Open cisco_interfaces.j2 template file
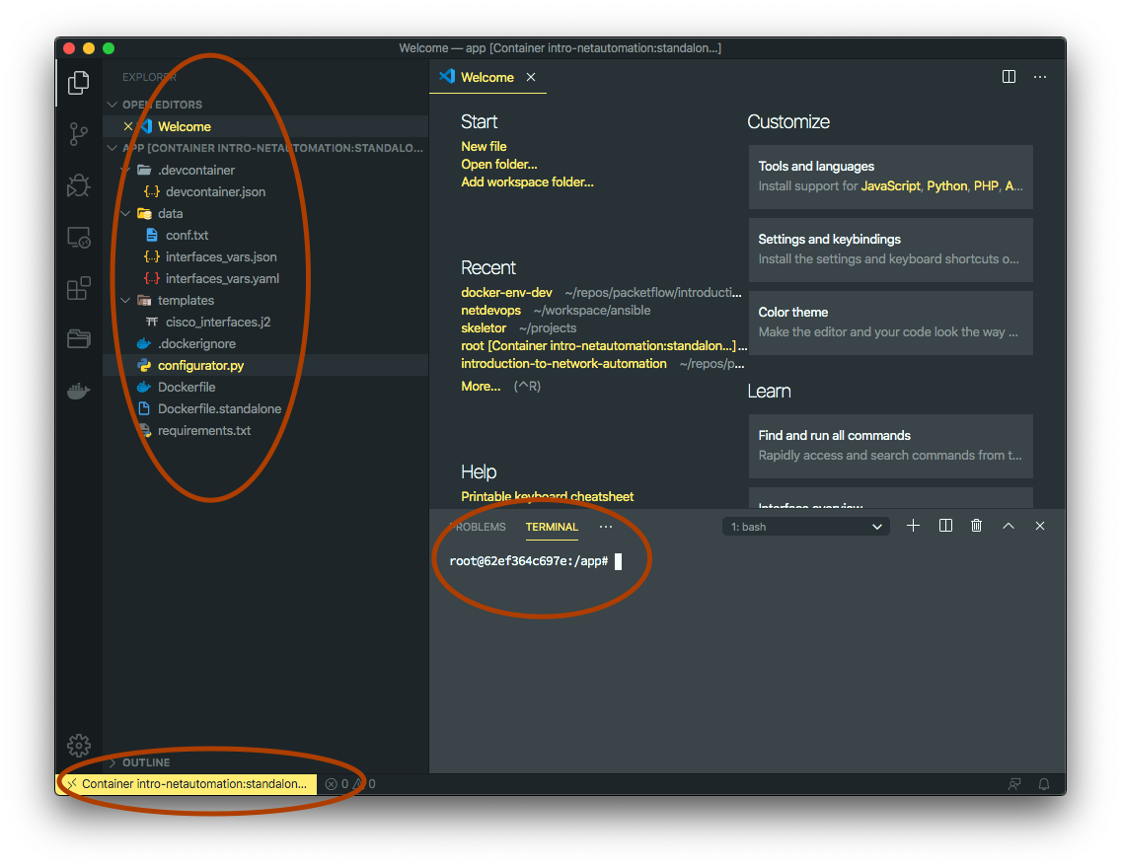Screen dimensions: 1121x868 point(218,323)
